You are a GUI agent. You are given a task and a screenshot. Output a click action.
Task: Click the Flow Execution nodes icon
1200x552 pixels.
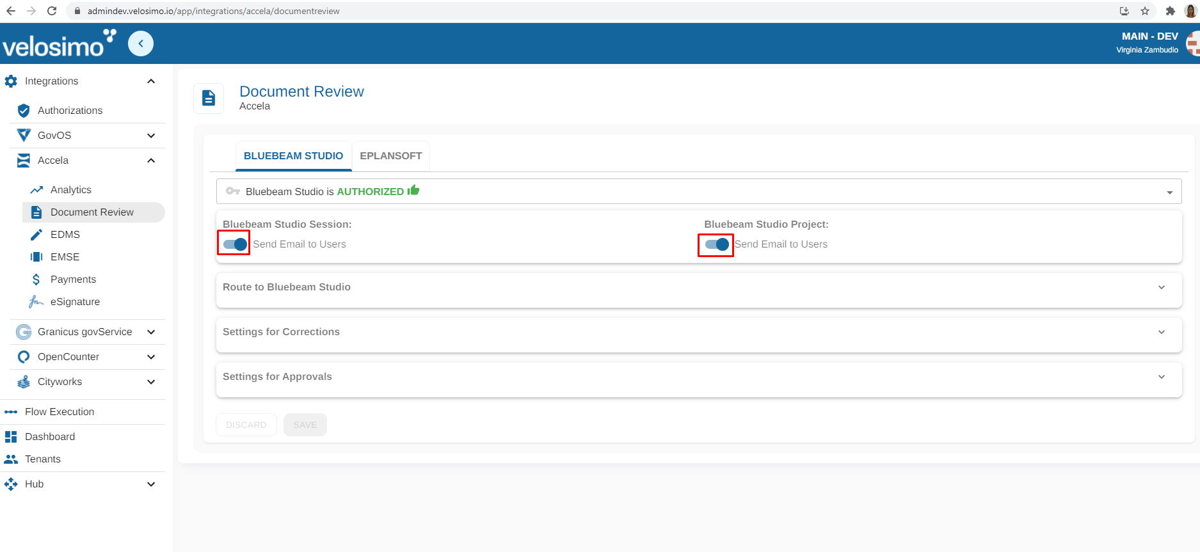pos(11,412)
